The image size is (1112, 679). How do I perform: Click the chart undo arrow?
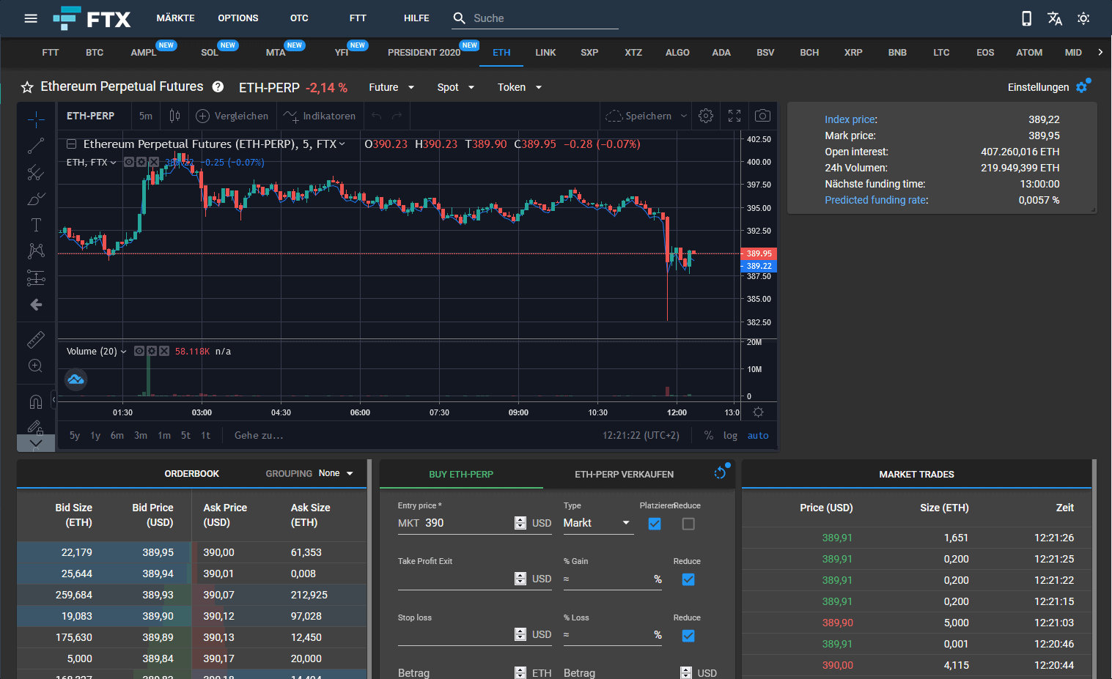(x=377, y=116)
